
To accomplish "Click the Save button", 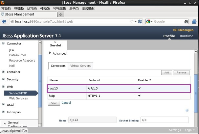I will pyautogui.click(x=54, y=103).
